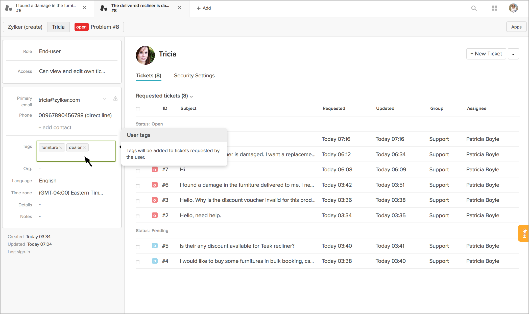Close the ticket #6 tab
Viewport: 529px width, 314px height.
point(84,8)
